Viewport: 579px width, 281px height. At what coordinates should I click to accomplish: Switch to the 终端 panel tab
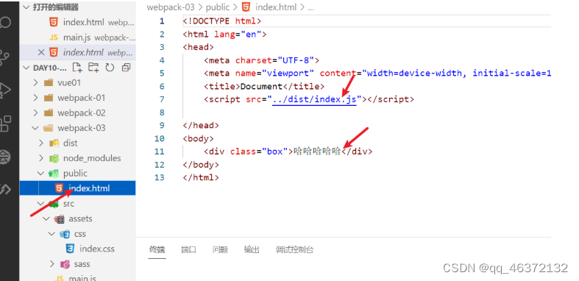[157, 249]
